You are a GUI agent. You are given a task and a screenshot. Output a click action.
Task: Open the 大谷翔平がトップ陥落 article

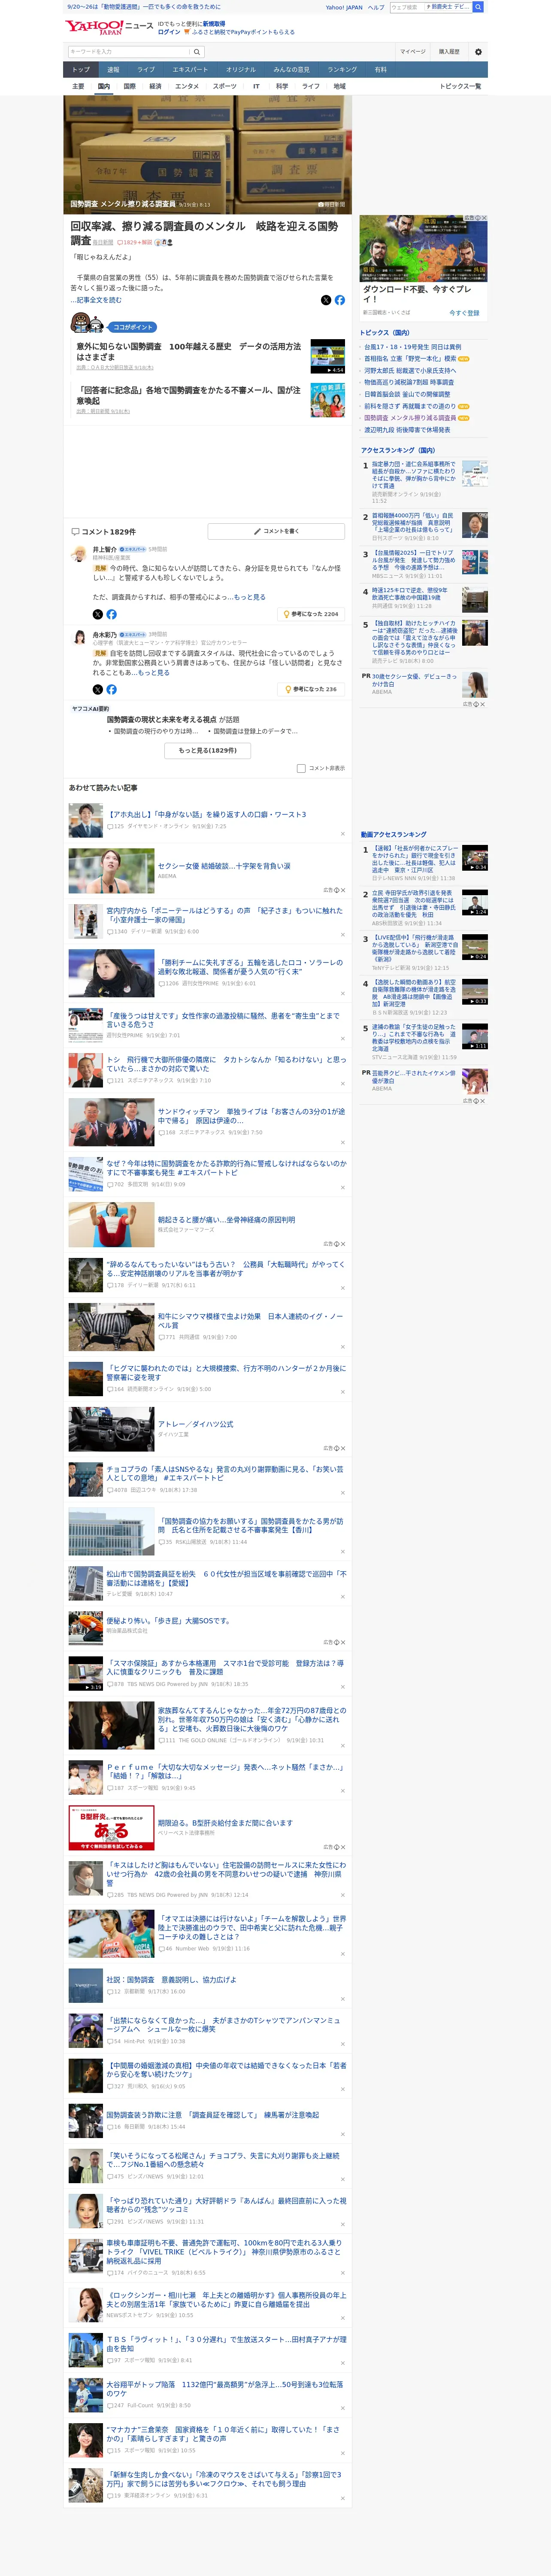click(225, 2388)
